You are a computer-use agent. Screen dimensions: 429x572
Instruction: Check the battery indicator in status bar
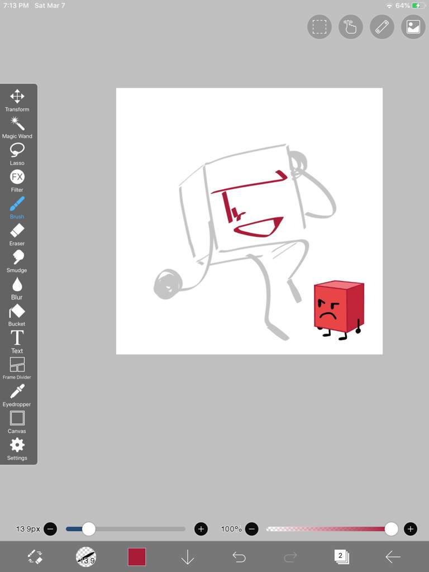[x=418, y=6]
